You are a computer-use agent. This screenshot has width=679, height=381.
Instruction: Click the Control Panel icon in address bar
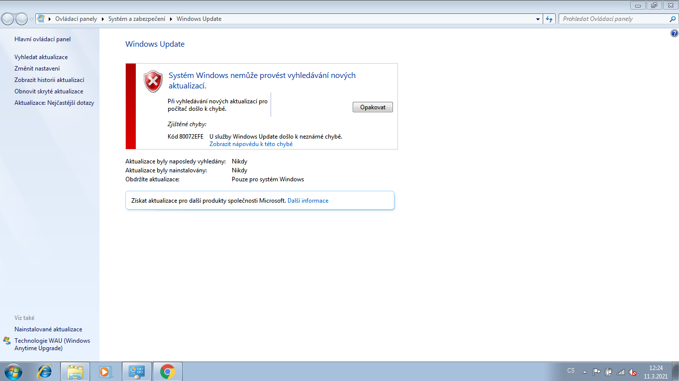[41, 19]
